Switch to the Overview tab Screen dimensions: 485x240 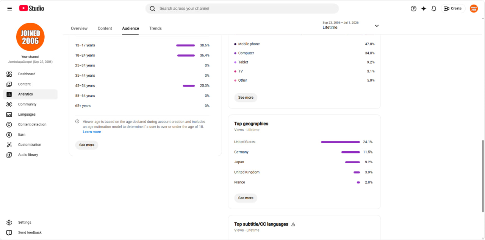pyautogui.click(x=79, y=28)
